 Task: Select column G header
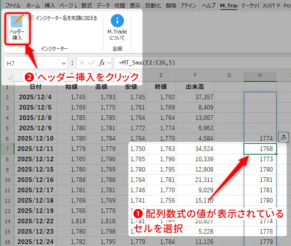(229, 75)
